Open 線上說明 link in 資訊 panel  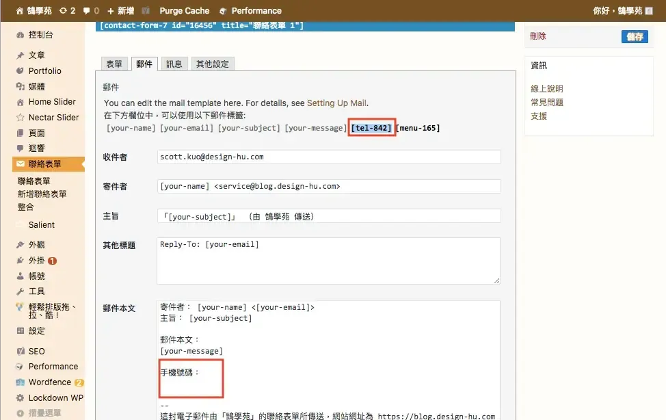pyautogui.click(x=546, y=88)
